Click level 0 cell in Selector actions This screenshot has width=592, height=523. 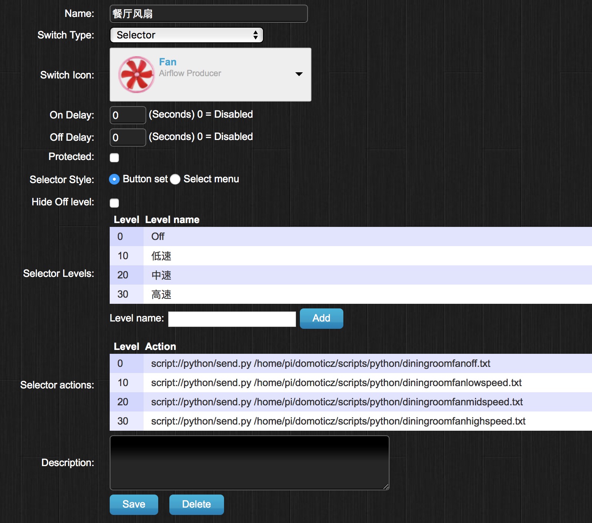[x=126, y=363]
